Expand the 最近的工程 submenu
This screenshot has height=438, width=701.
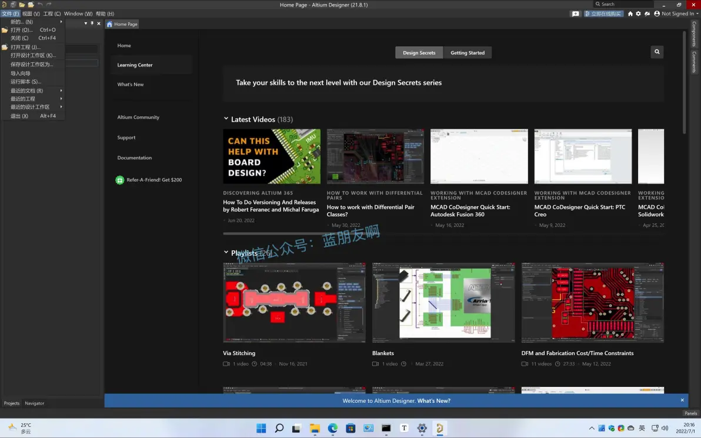pos(32,99)
